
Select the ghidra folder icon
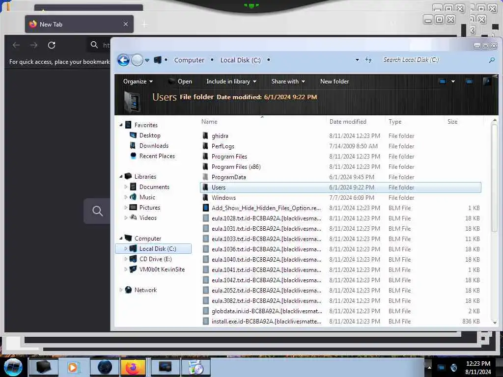206,135
